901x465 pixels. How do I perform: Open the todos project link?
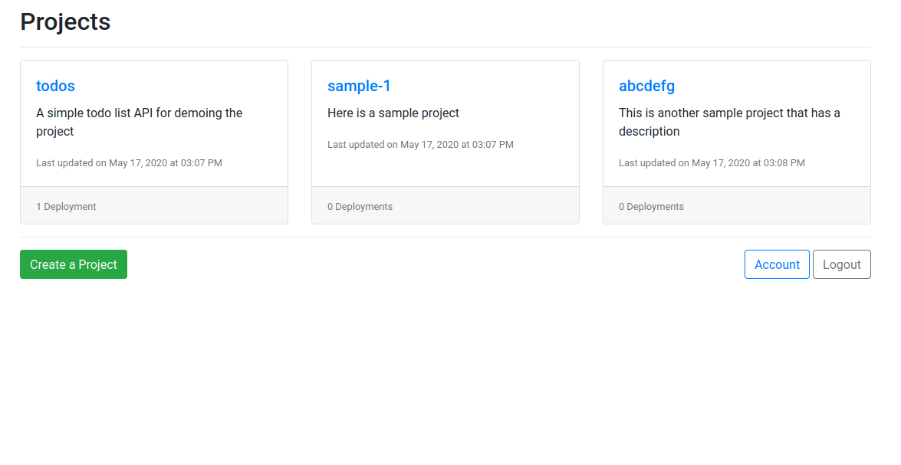[x=55, y=86]
